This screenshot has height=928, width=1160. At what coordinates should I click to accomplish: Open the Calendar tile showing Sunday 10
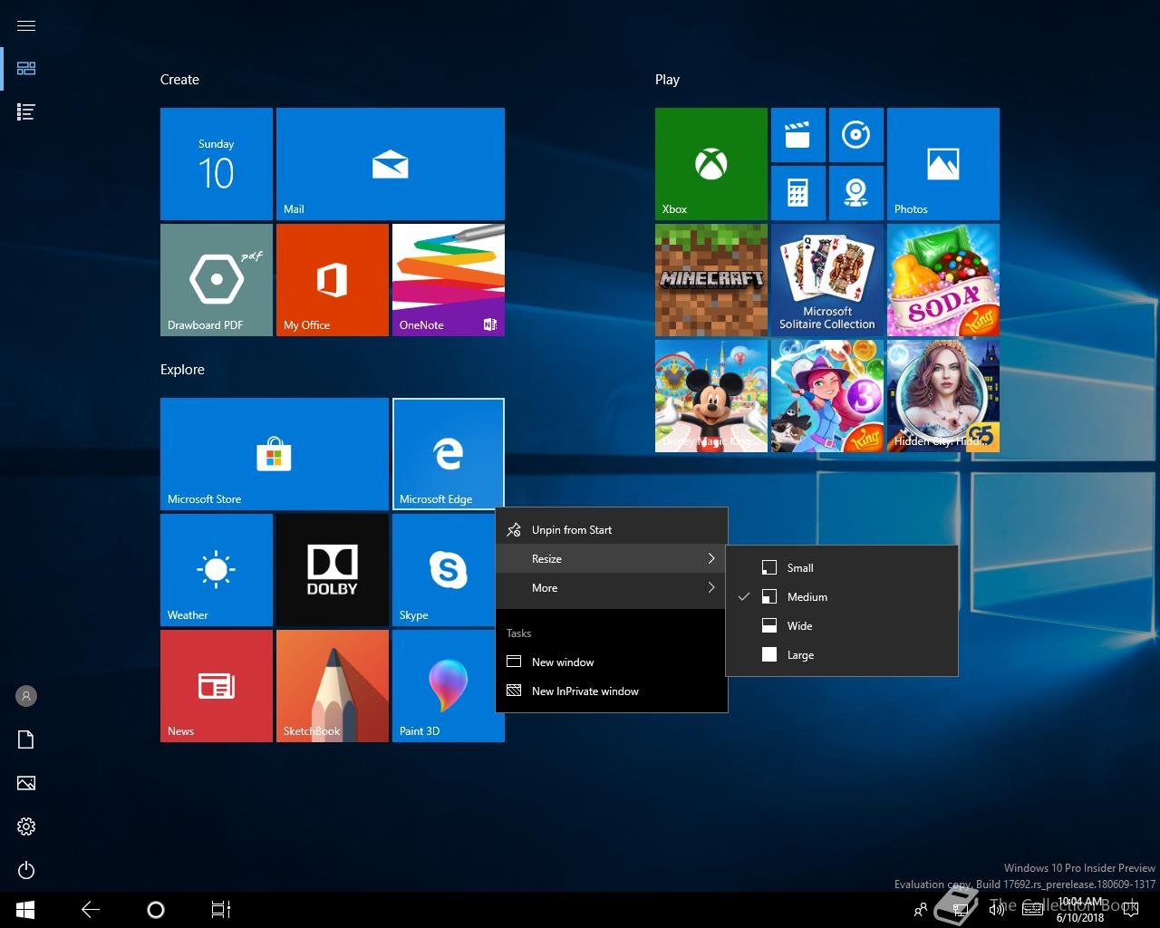[217, 164]
